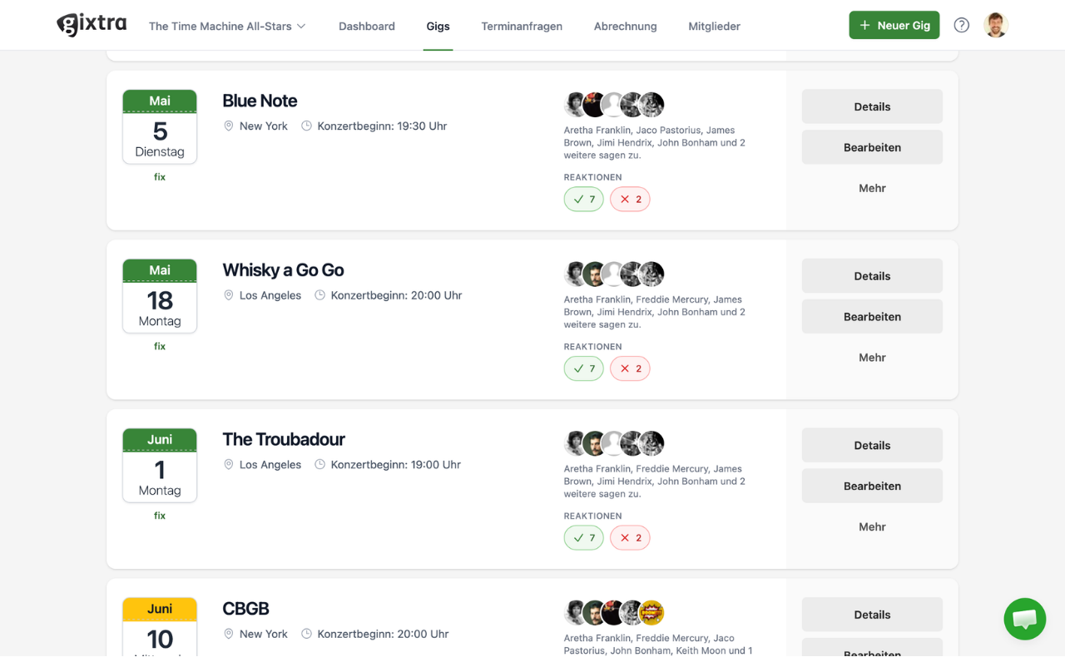Click the clock icon beside Konzertbeginn on Whisky a Go Go
This screenshot has width=1065, height=662.
coord(319,294)
